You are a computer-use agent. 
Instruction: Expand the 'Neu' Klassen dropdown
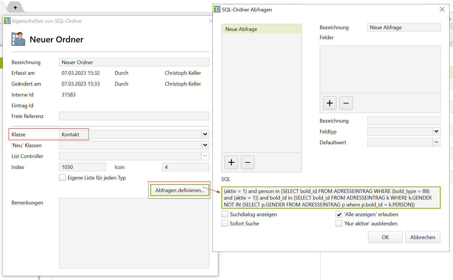click(x=205, y=145)
